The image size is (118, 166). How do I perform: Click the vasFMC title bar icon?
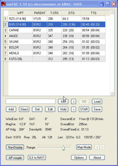[3, 4]
